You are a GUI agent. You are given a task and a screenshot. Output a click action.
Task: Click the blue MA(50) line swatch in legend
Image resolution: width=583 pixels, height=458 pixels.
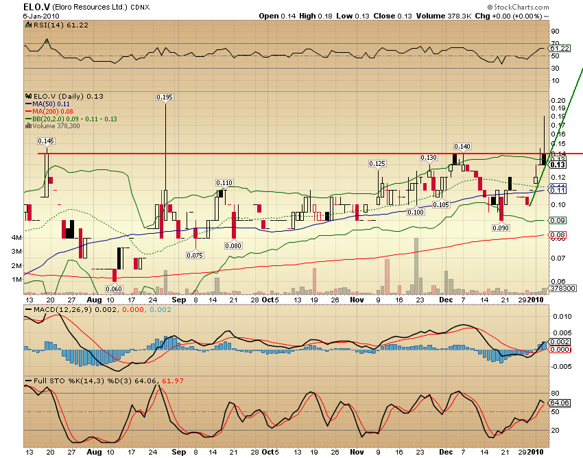[28, 104]
